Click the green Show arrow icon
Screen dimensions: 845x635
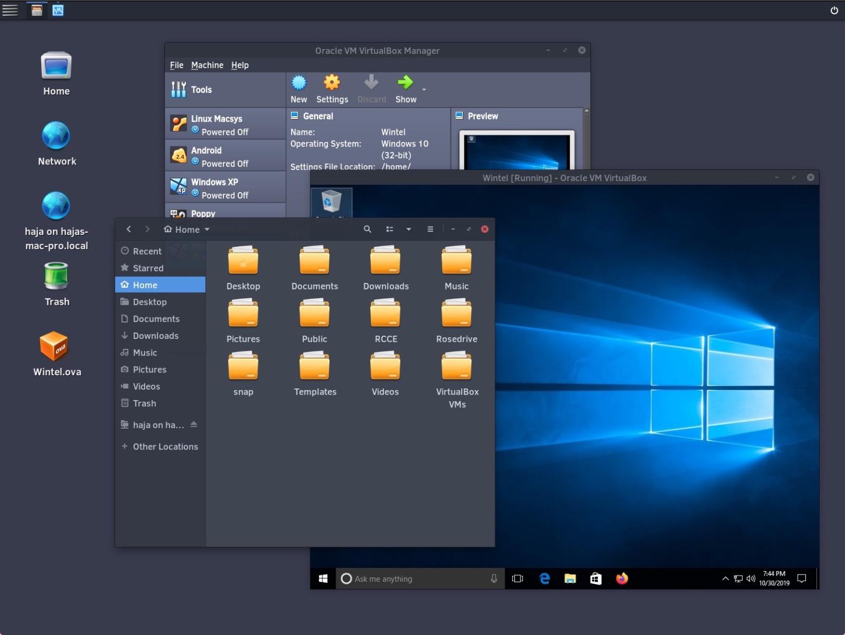coord(405,83)
